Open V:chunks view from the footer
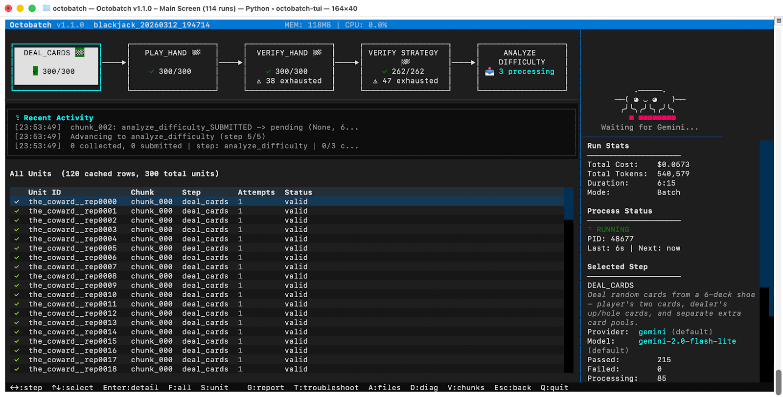This screenshot has height=397, width=783. pos(465,388)
